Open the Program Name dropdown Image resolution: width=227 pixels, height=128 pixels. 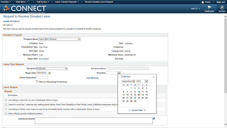point(59,39)
